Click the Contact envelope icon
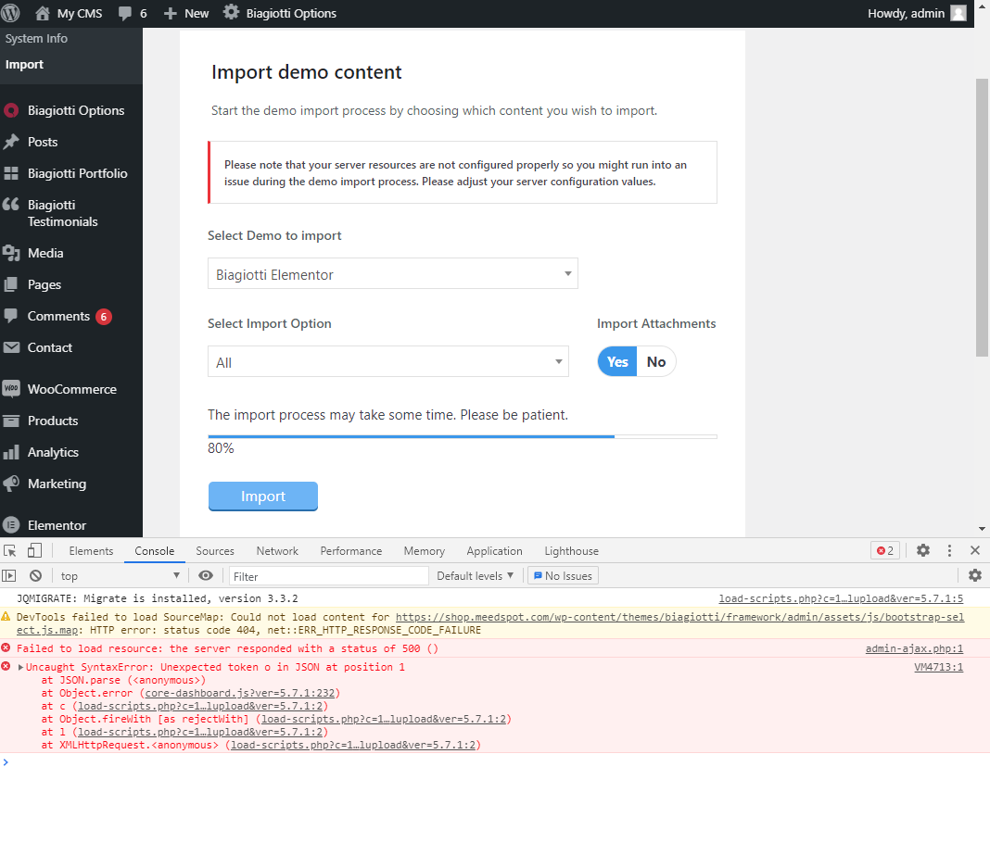Screen dimensions: 990x842 (x=11, y=347)
